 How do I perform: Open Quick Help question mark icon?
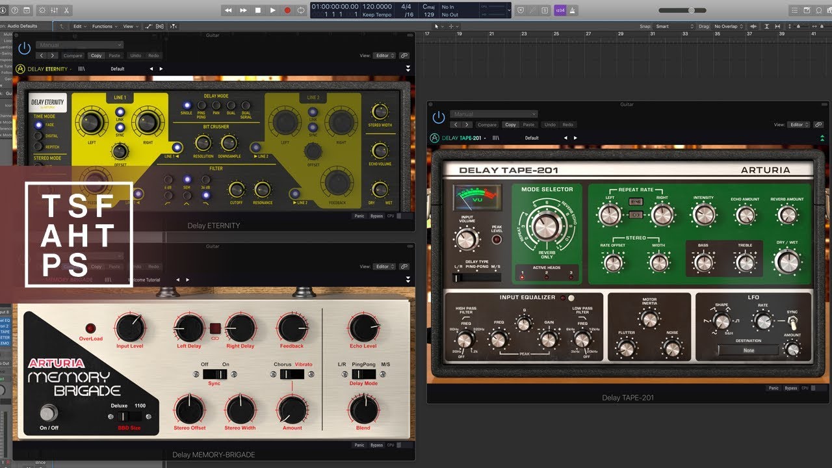coord(14,10)
